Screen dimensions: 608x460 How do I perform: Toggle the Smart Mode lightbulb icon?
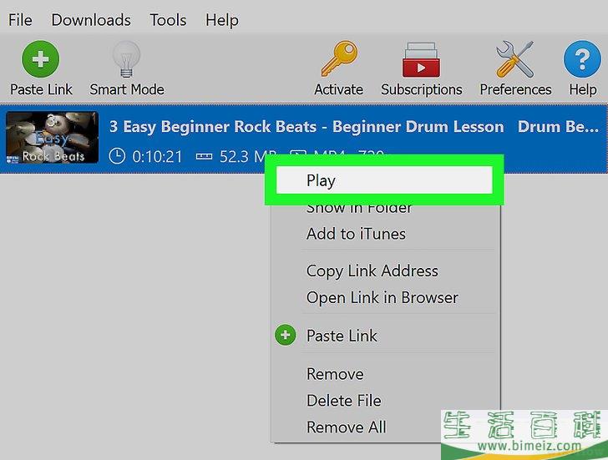click(x=126, y=60)
